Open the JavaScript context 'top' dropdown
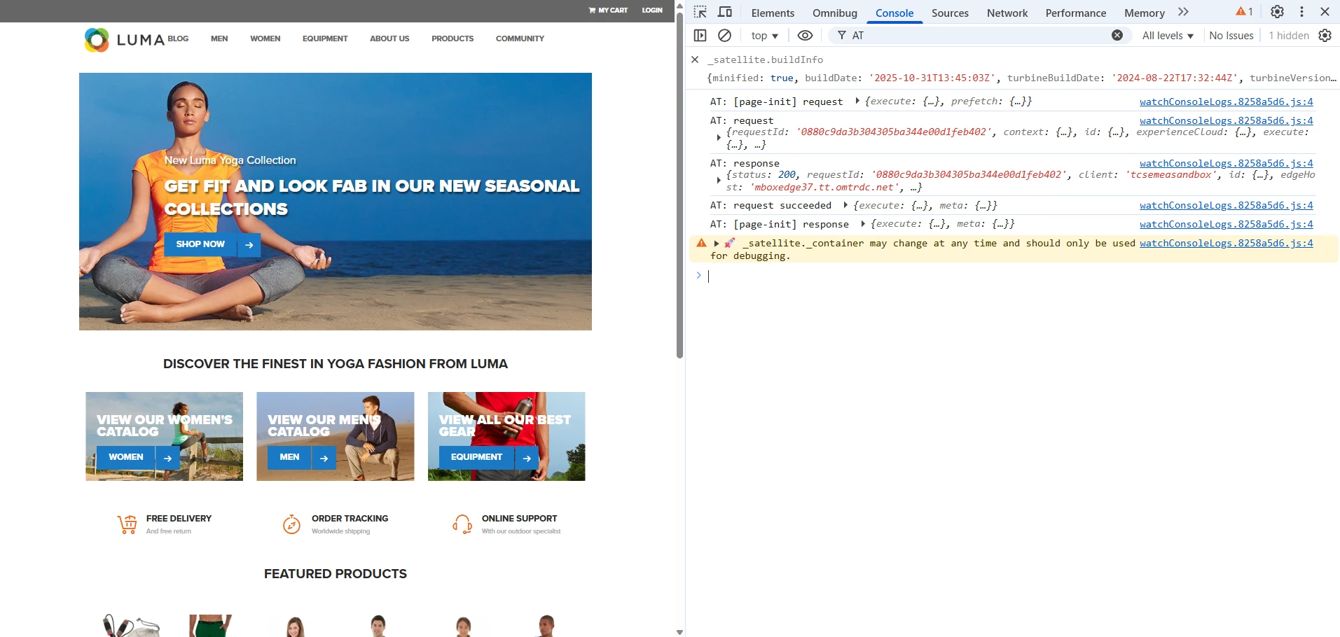This screenshot has height=637, width=1340. point(764,35)
